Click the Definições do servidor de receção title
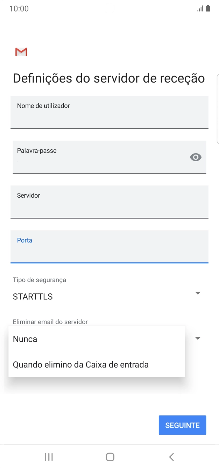The height and width of the screenshot is (470, 219). (108, 78)
